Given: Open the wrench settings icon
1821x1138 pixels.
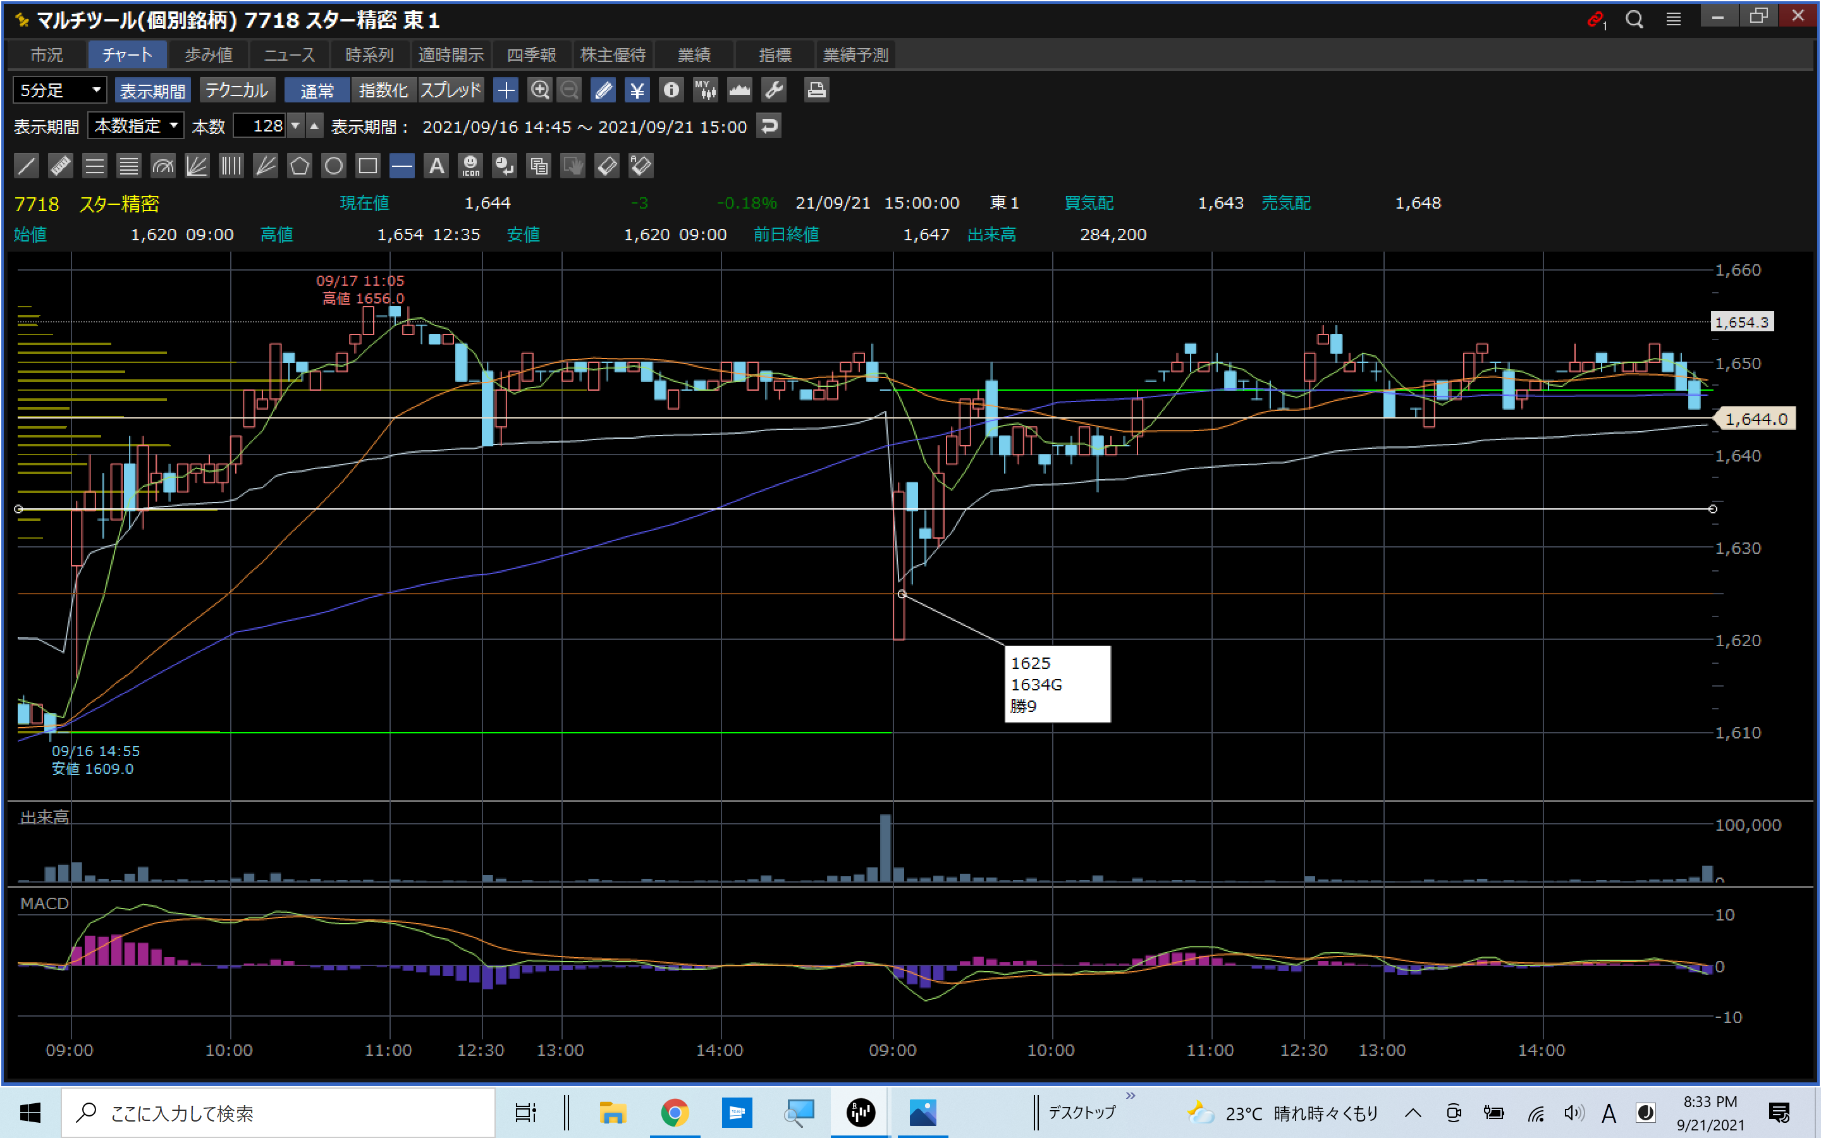Looking at the screenshot, I should click(773, 90).
